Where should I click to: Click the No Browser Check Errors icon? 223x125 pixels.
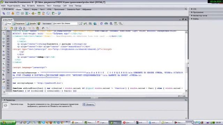[x=80, y=24]
